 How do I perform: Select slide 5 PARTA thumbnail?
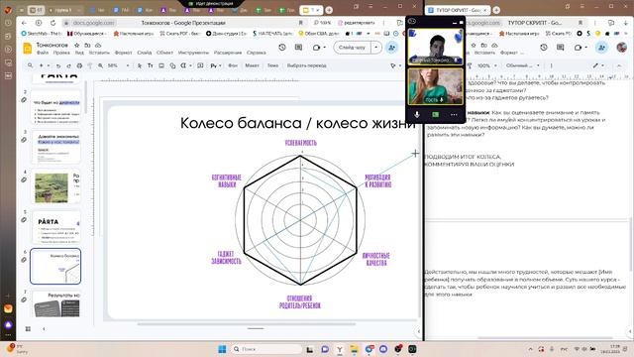[55, 227]
